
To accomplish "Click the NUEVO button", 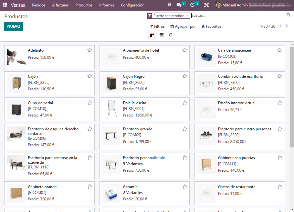I will coord(13,26).
